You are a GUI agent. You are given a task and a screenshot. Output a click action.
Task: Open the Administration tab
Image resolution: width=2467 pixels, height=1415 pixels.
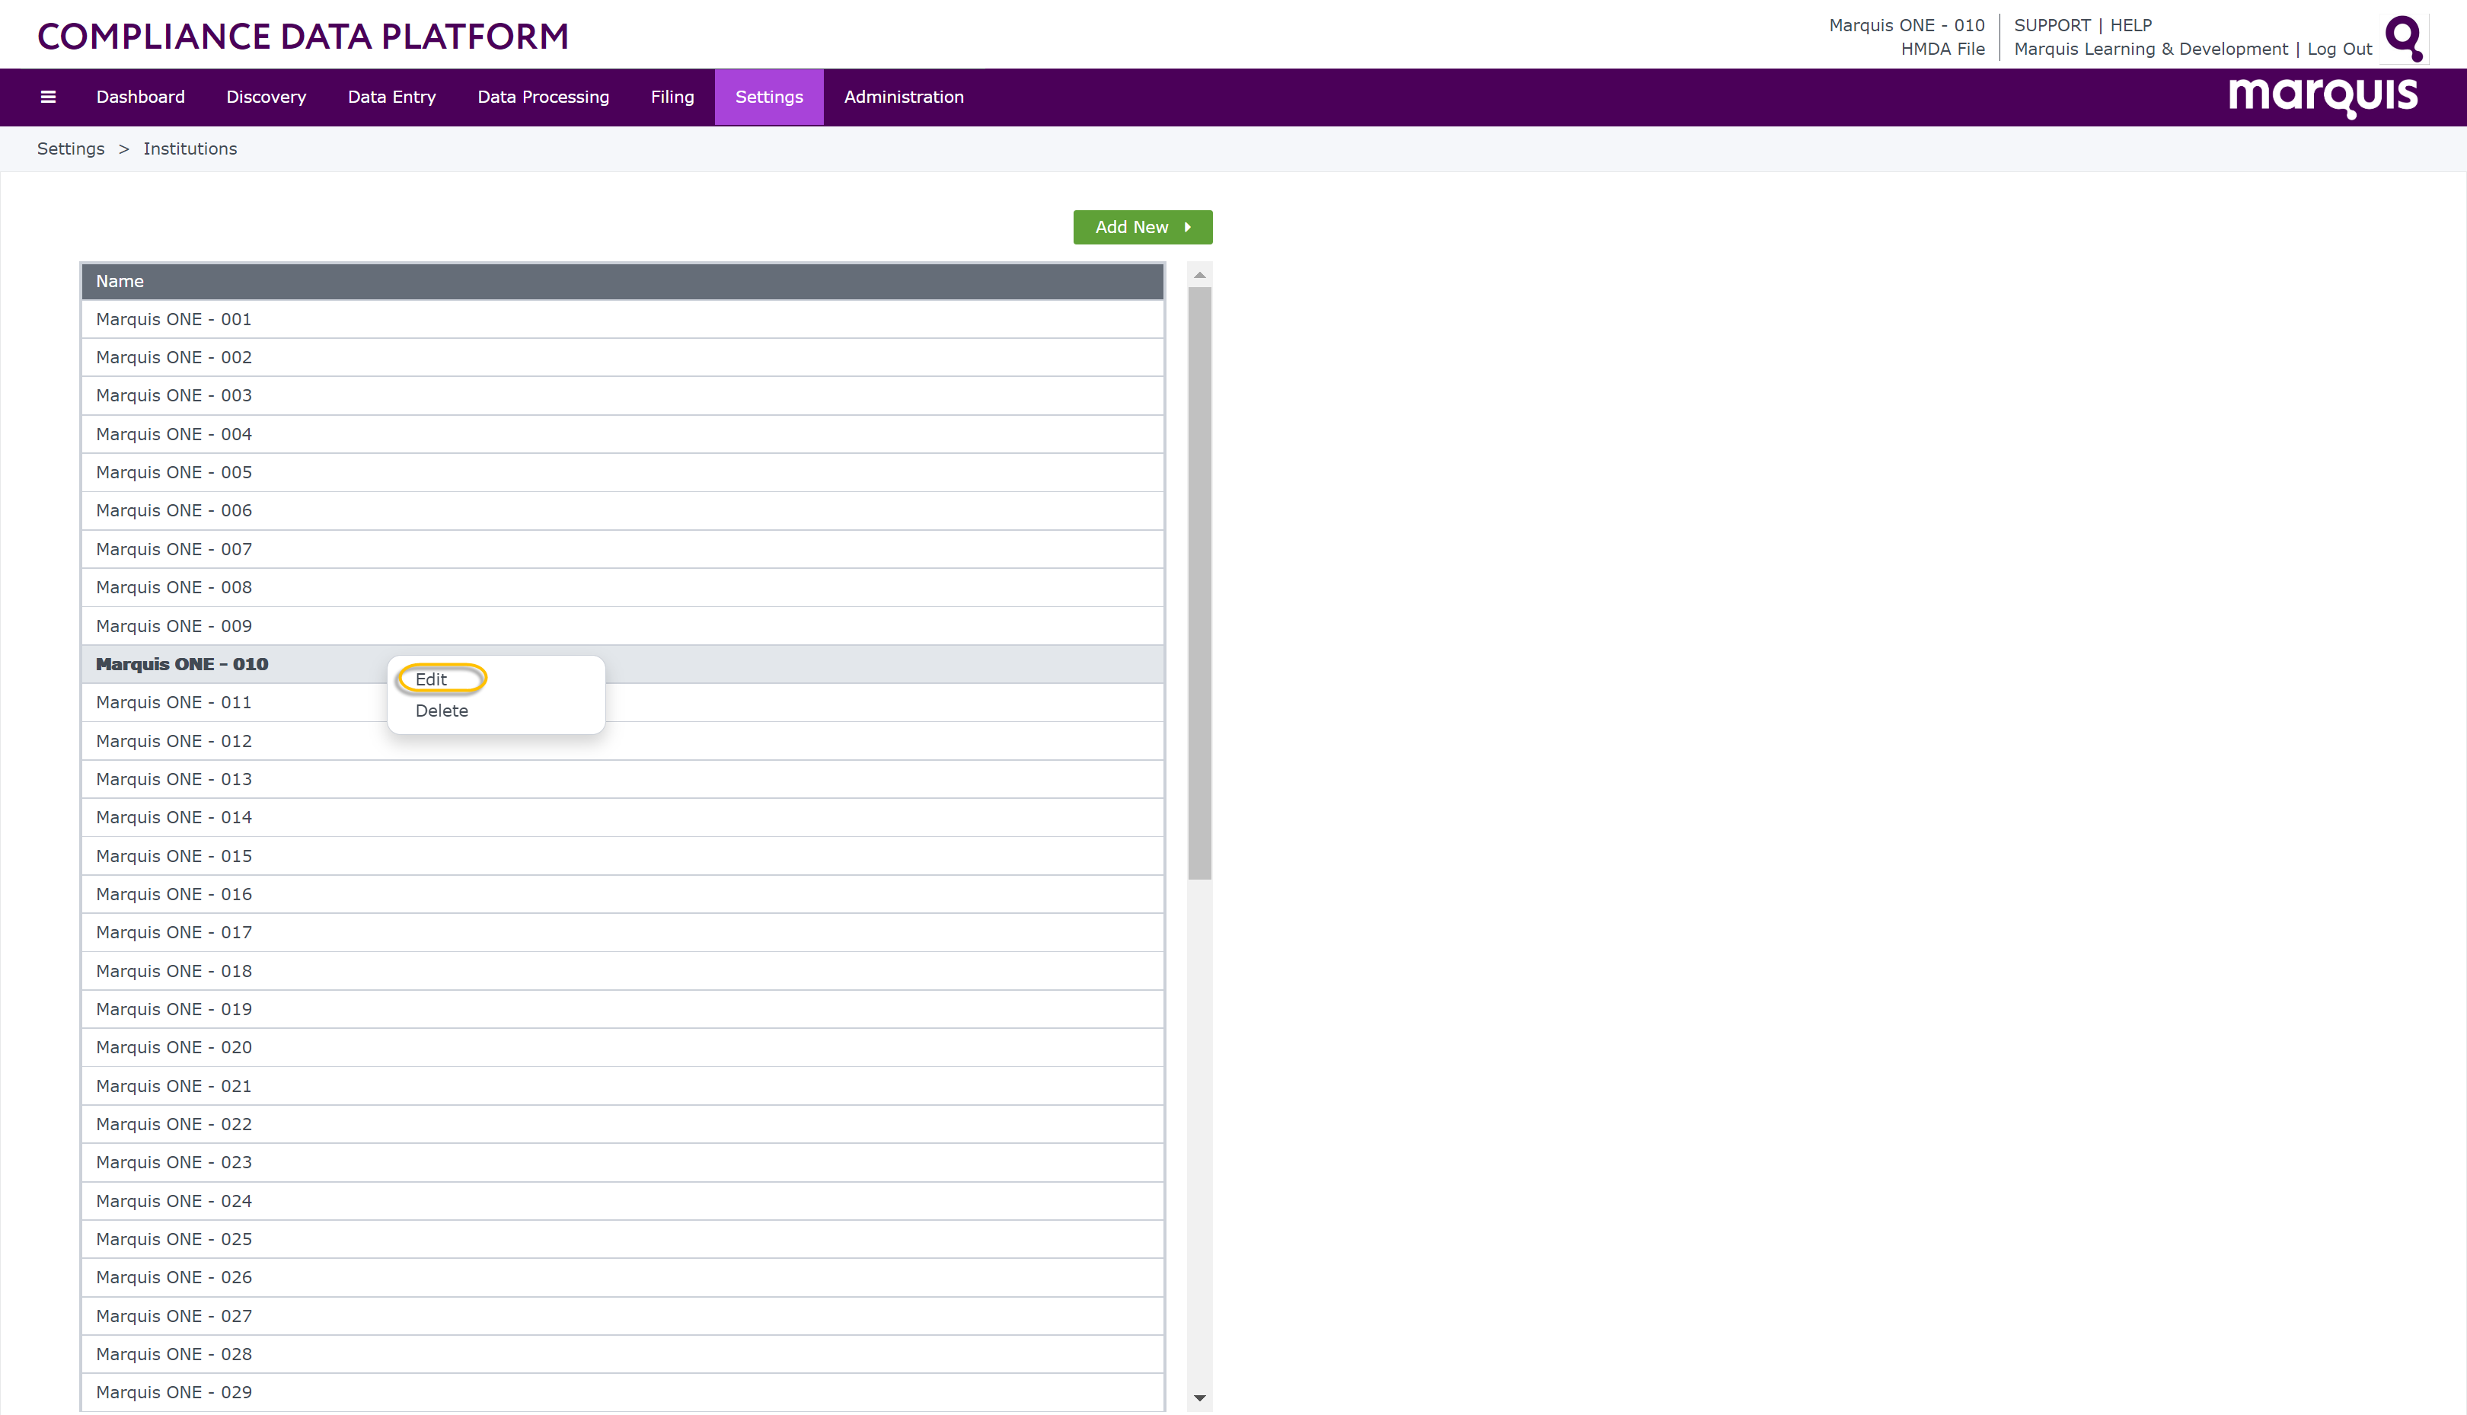tap(904, 97)
